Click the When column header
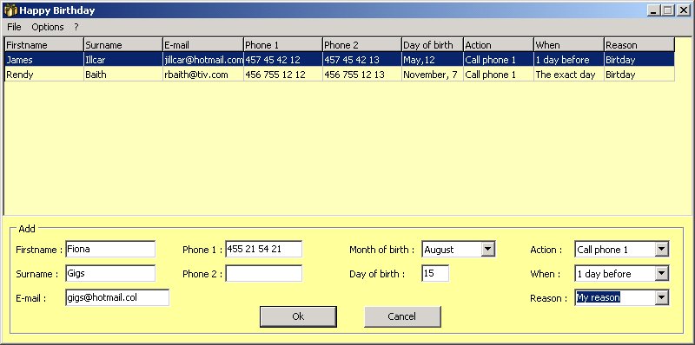695x345 pixels. 569,45
